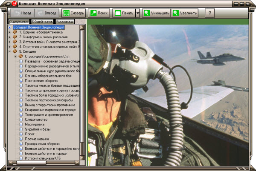
Task: Open help with the question mark button
Action: pyautogui.click(x=209, y=13)
